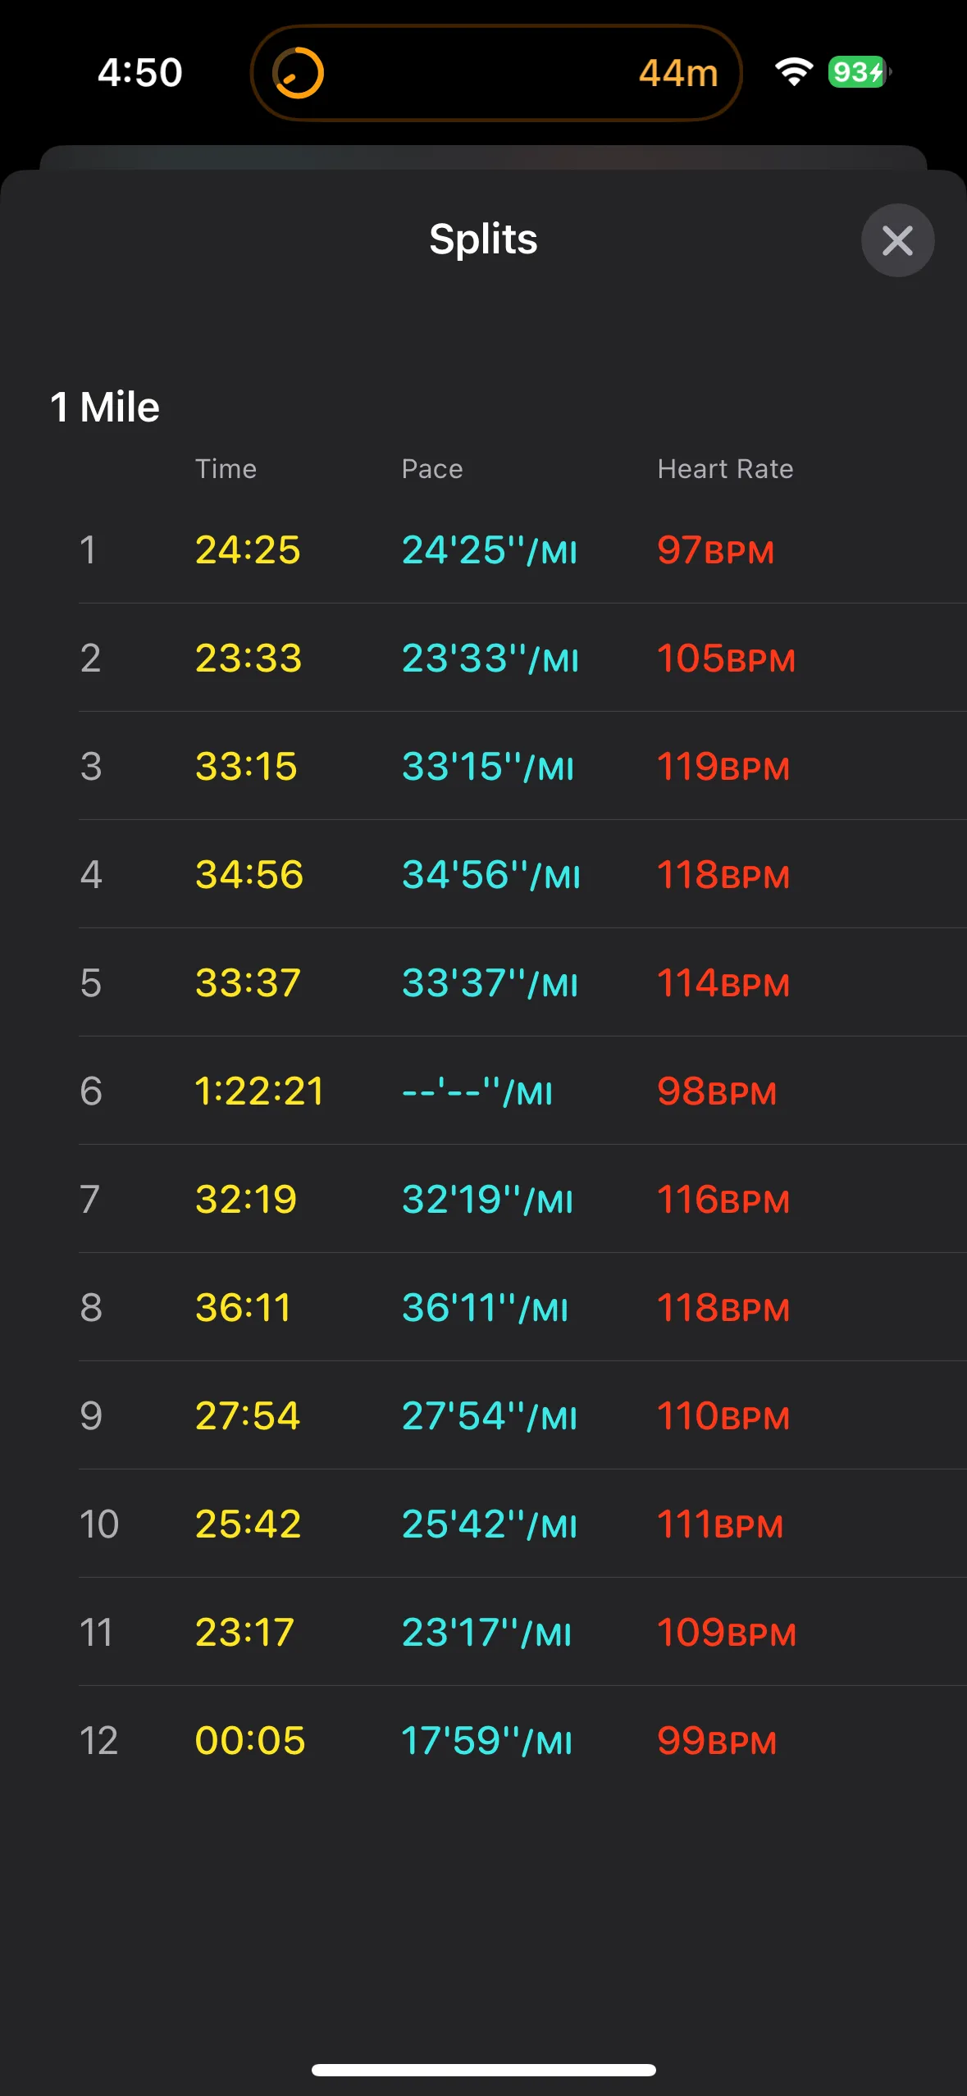Screen dimensions: 967x2096
Task: Tap split 12 time 00:05
Action: click(250, 1741)
